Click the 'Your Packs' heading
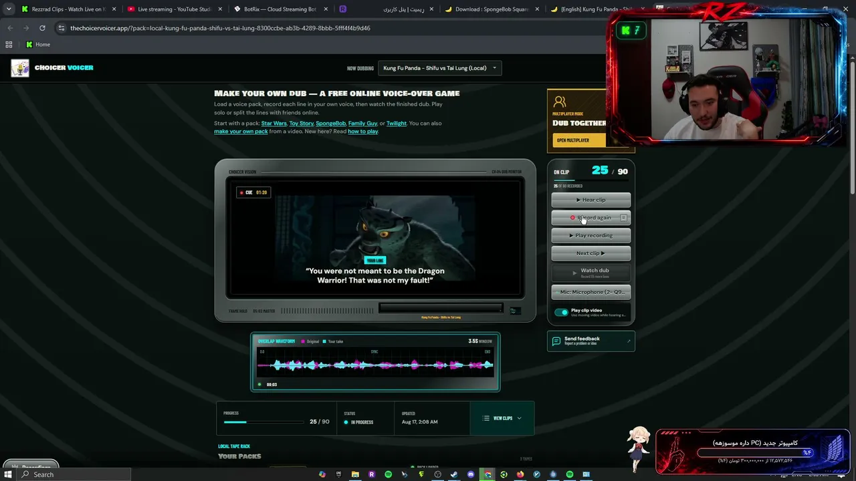Image resolution: width=856 pixels, height=481 pixels. [239, 456]
